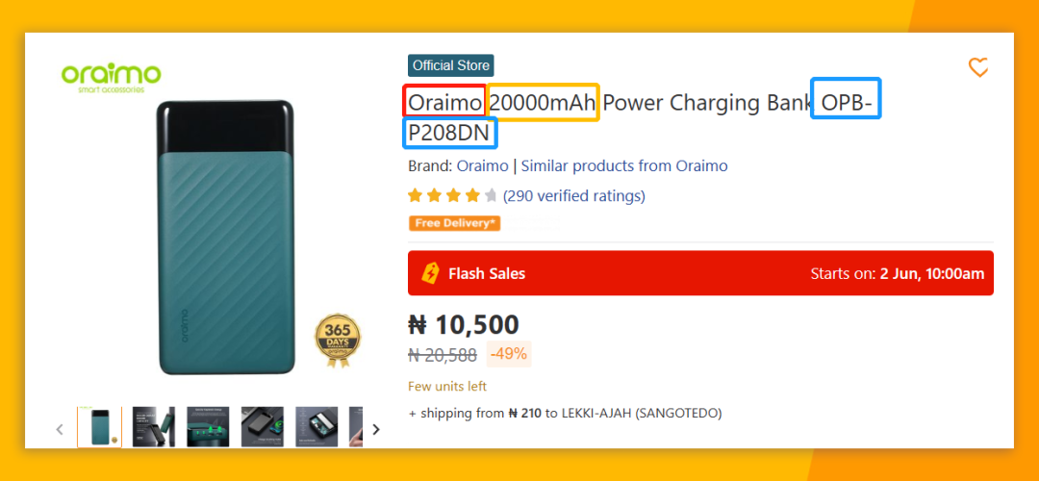Click the Oraimo logo above product image
This screenshot has height=481, width=1039.
(x=111, y=77)
